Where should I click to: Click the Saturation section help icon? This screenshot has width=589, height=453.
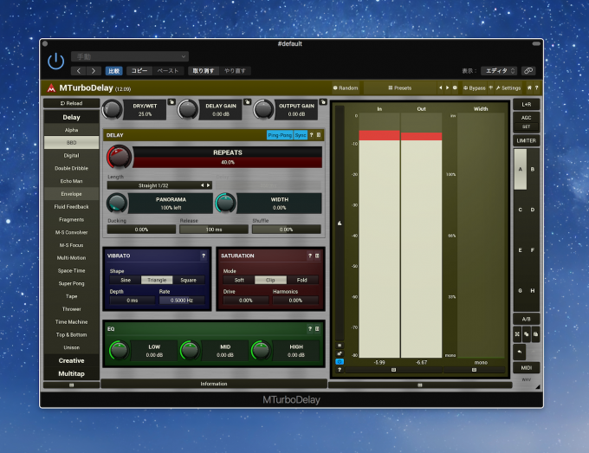pyautogui.click(x=309, y=256)
